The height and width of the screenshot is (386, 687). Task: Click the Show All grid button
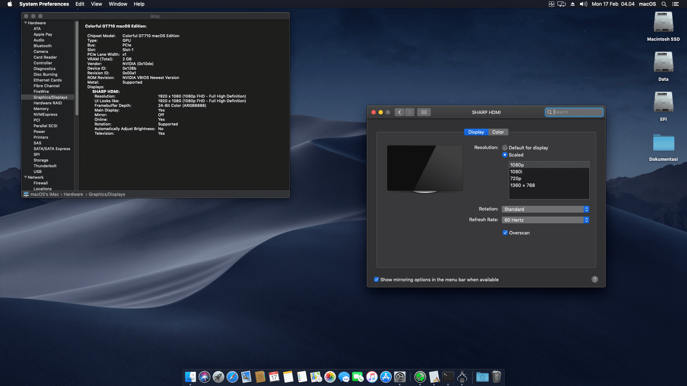tap(424, 112)
